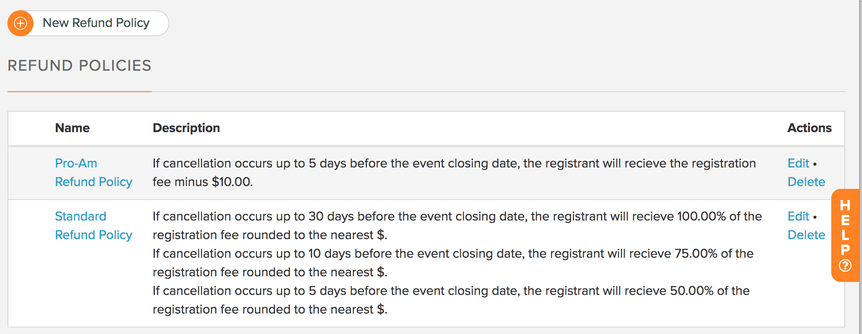
Task: Click the Description column header
Action: coord(186,128)
